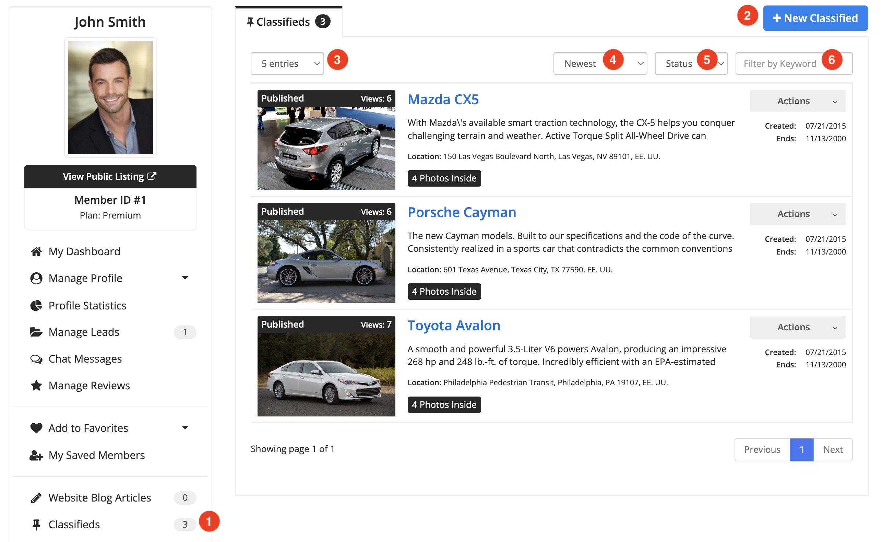This screenshot has height=542, width=882.
Task: Click the New Classified button
Action: [815, 18]
